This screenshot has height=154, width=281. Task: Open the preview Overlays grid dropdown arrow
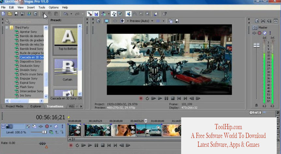pyautogui.click(x=164, y=21)
